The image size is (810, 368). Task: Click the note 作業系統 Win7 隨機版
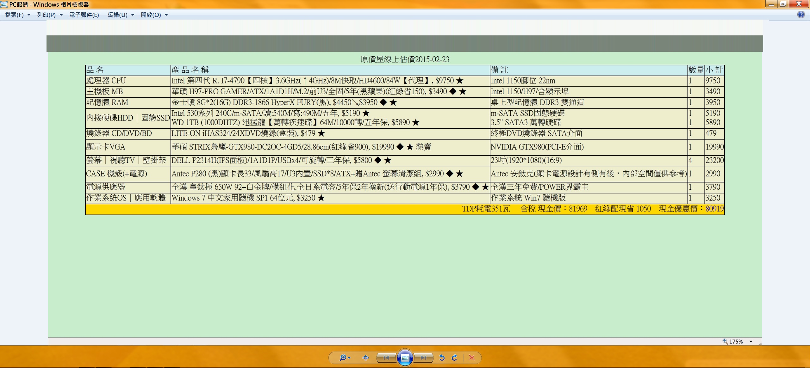(x=528, y=198)
